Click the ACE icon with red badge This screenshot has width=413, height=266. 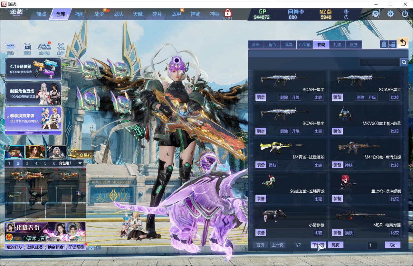coord(44,49)
